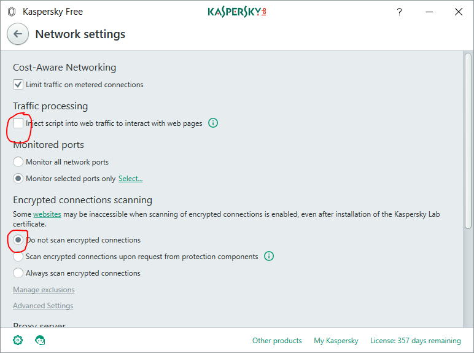This screenshot has width=474, height=353.
Task: Select Always scan encrypted connections
Action: pos(18,273)
